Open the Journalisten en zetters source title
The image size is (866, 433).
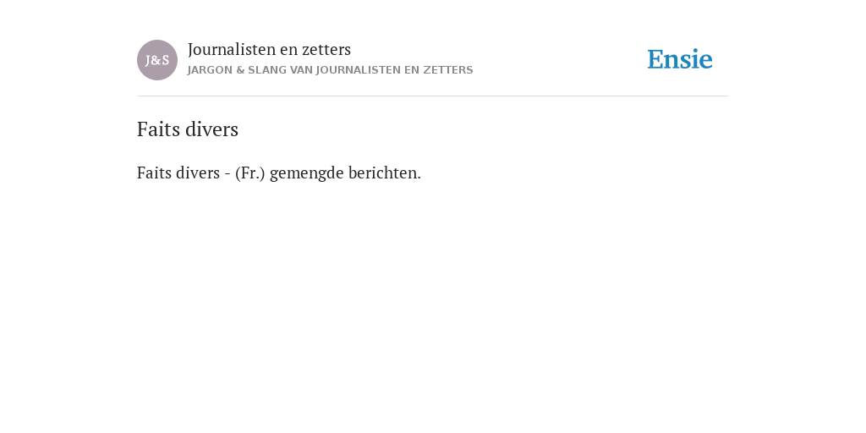269,49
